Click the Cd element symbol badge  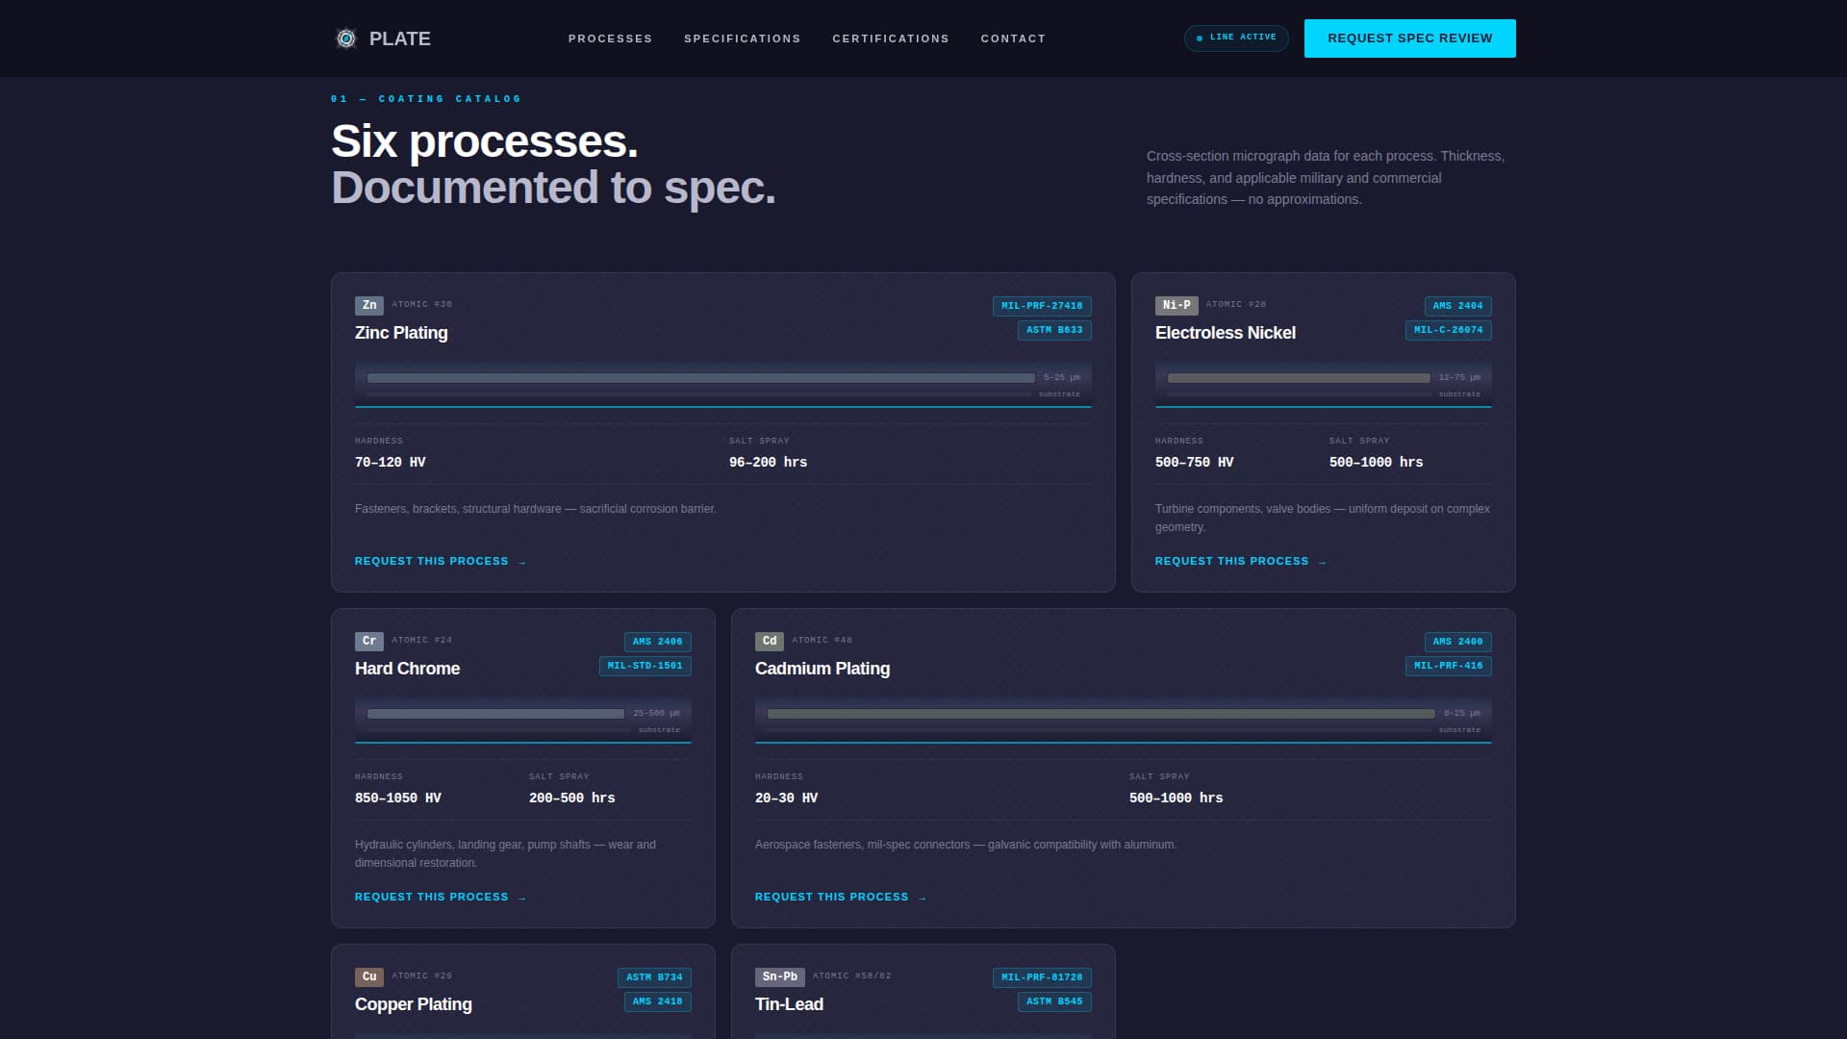coord(769,641)
